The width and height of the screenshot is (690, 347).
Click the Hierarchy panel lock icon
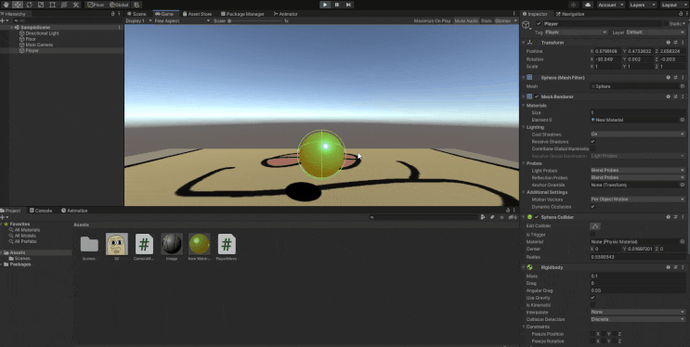(113, 14)
